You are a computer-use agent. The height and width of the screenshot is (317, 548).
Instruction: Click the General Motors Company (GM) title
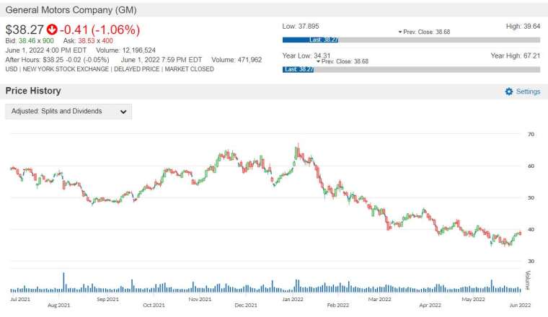point(71,10)
